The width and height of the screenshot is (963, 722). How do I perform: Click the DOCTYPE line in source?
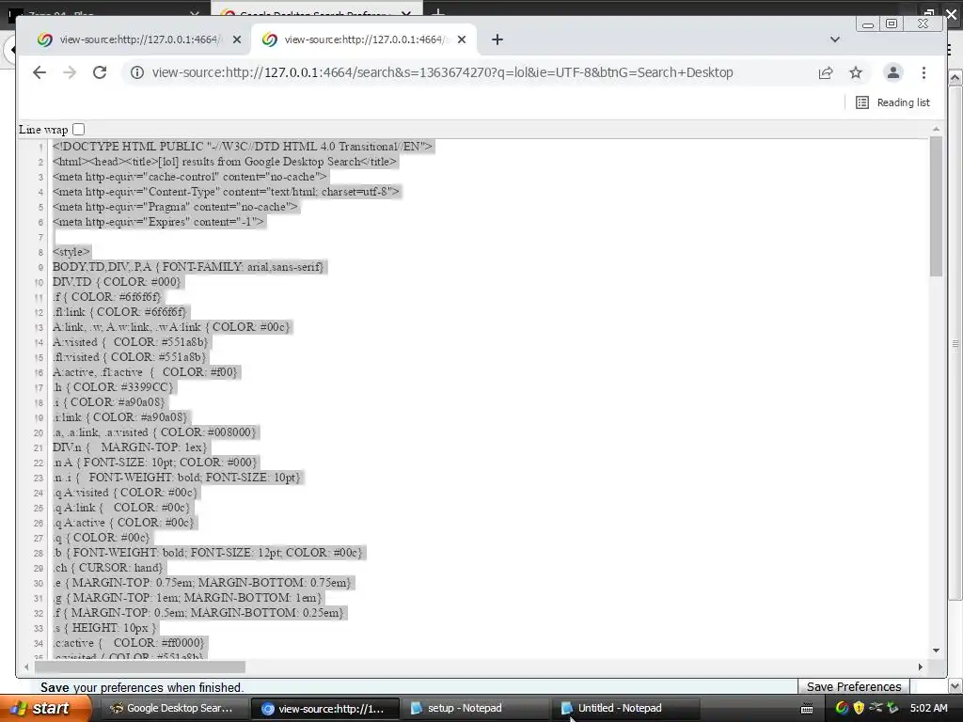click(243, 146)
